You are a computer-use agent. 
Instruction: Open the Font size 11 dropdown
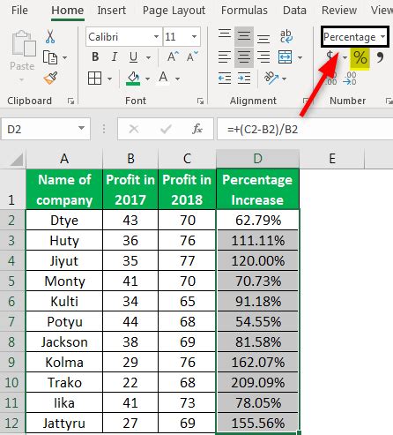pos(194,37)
